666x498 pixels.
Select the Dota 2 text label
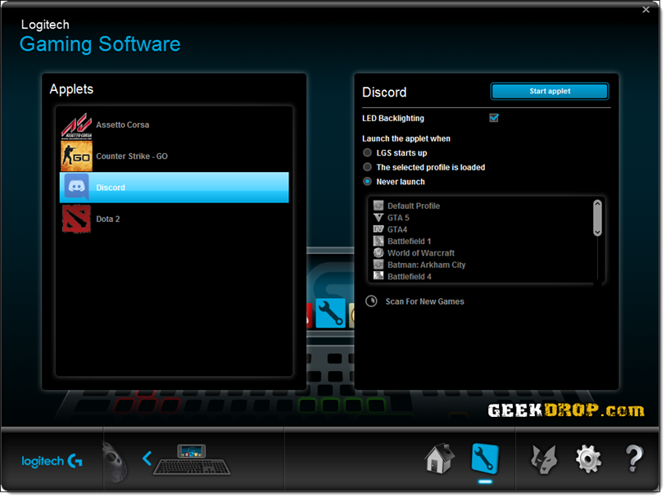click(x=108, y=219)
